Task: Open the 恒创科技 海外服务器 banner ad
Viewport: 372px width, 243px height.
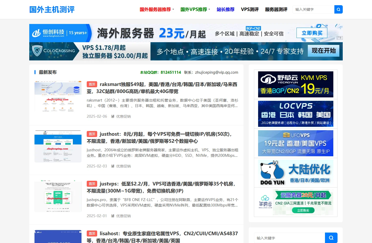Action: (x=186, y=33)
